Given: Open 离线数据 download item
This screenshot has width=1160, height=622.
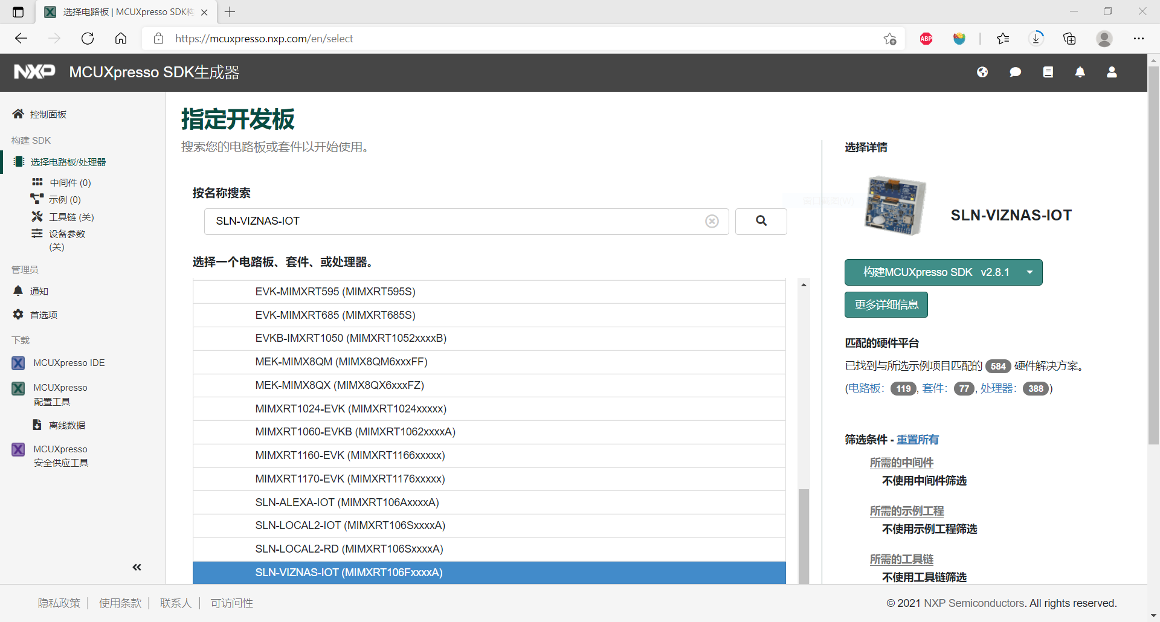Looking at the screenshot, I should coord(59,425).
